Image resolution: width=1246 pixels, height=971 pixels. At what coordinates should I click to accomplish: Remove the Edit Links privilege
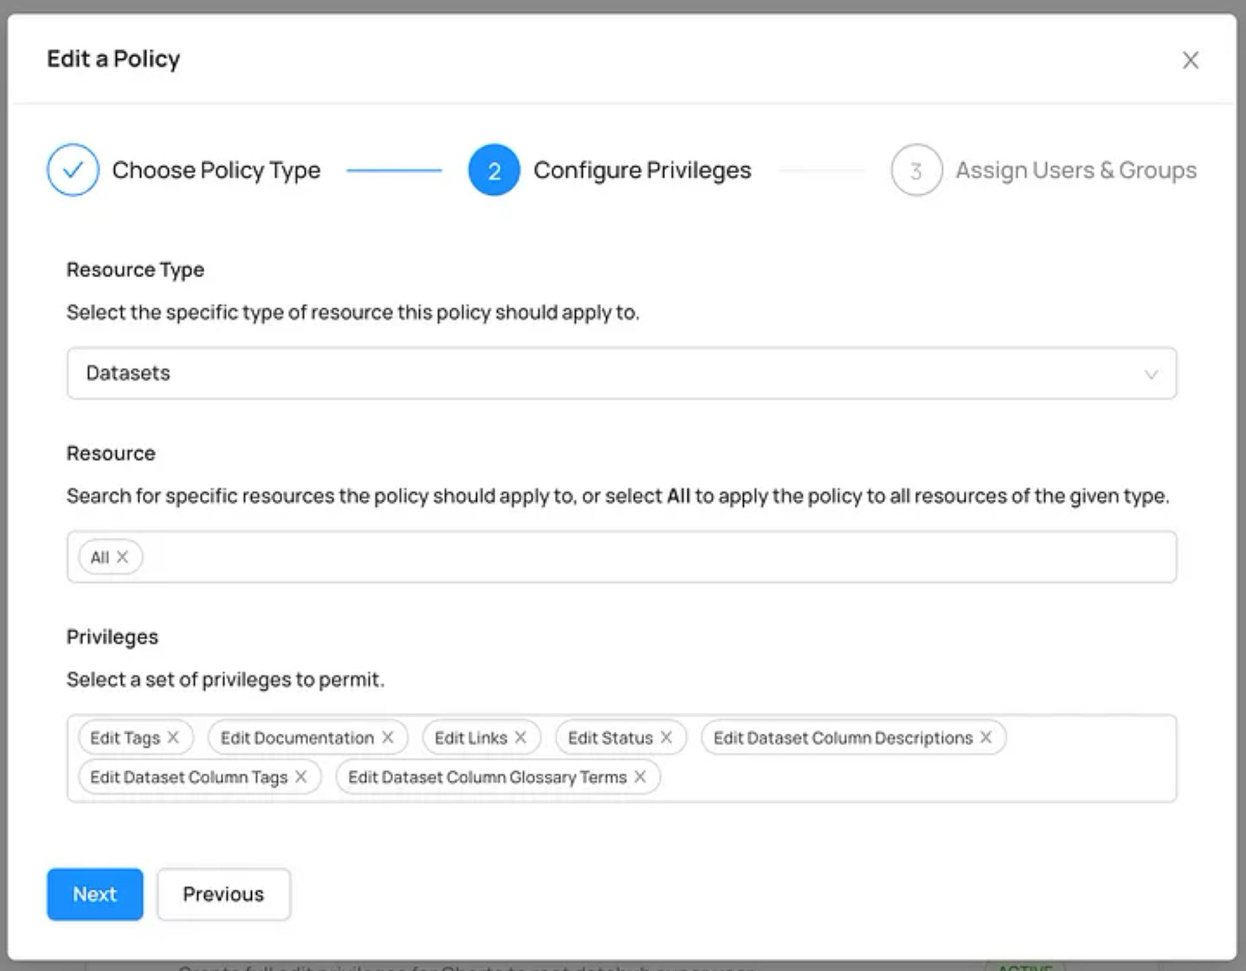pos(520,737)
